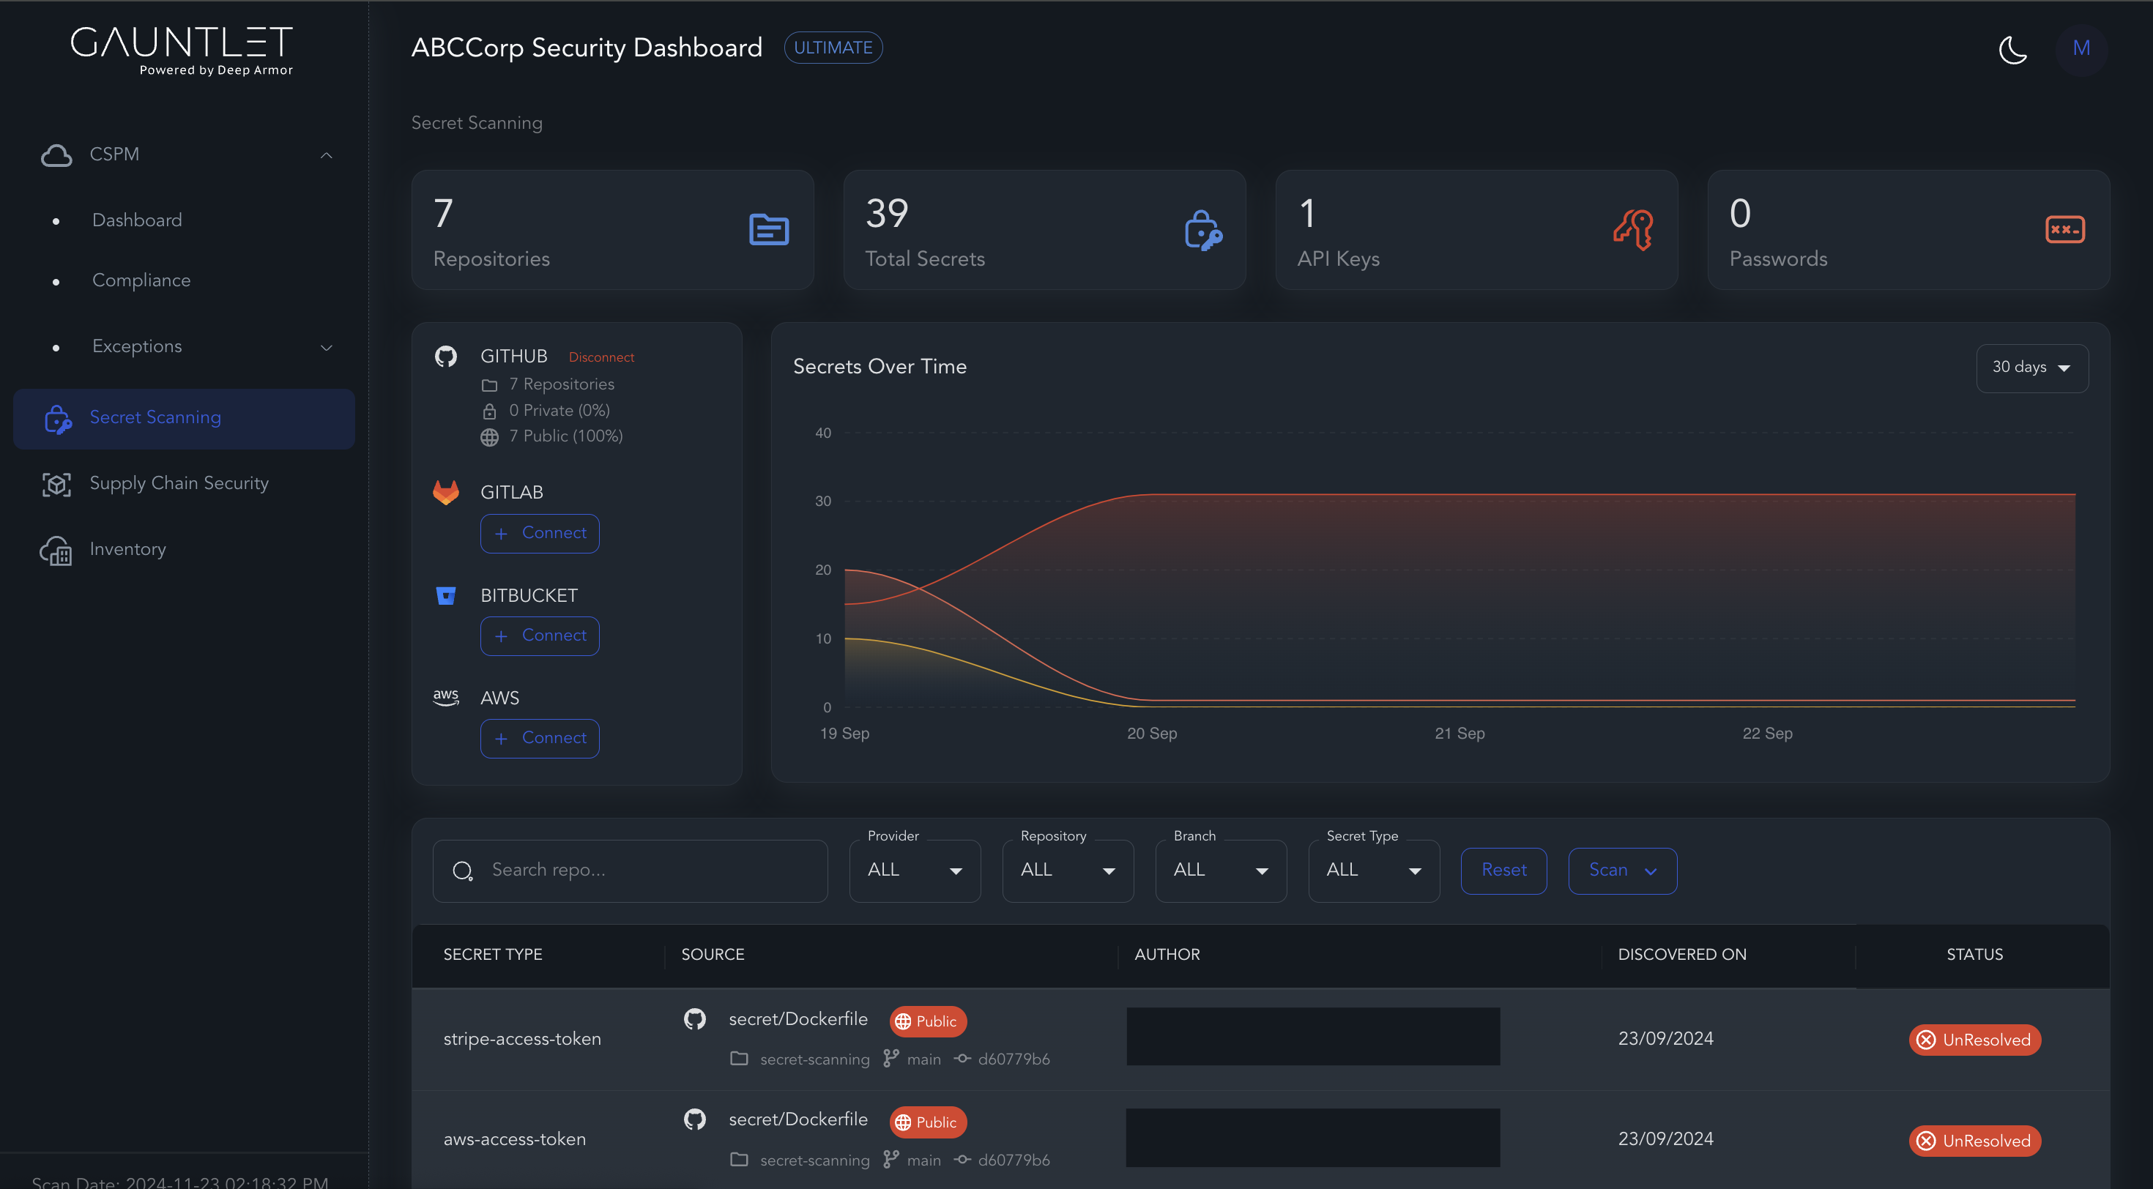The width and height of the screenshot is (2153, 1189).
Task: Open user profile avatar M
Action: 2081,48
